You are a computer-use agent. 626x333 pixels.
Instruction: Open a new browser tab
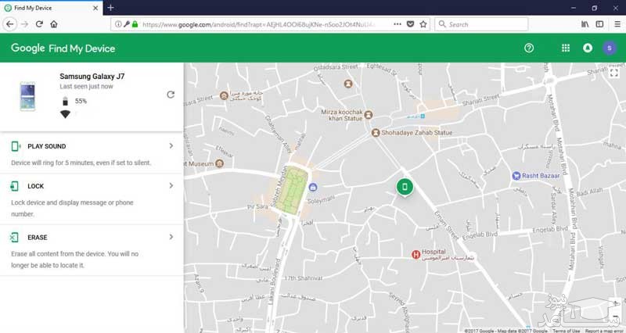pyautogui.click(x=110, y=8)
